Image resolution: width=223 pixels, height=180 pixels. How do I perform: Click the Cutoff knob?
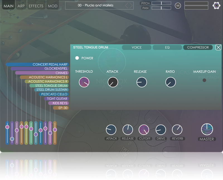[144, 130]
